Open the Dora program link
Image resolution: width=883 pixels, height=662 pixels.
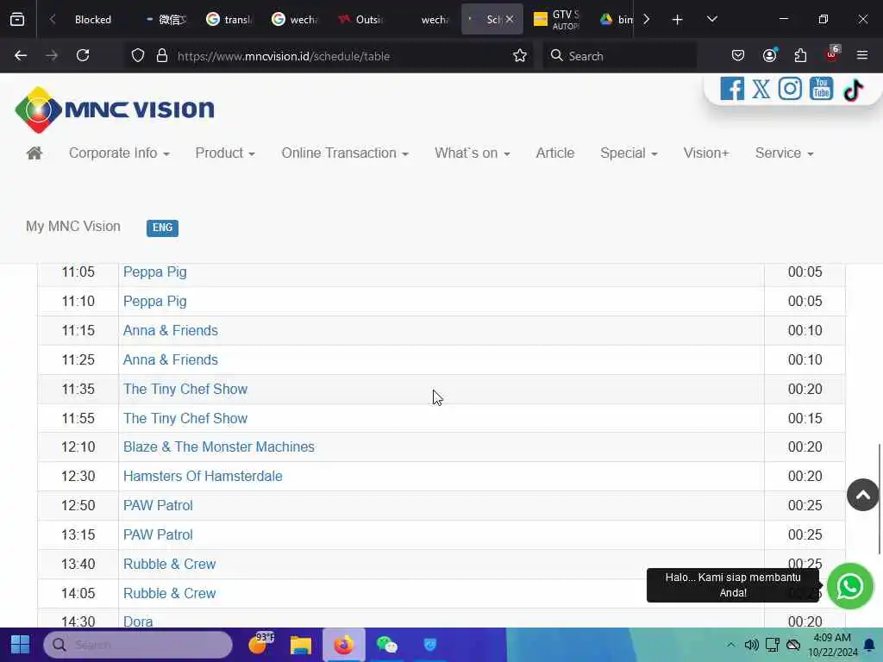[x=138, y=621]
